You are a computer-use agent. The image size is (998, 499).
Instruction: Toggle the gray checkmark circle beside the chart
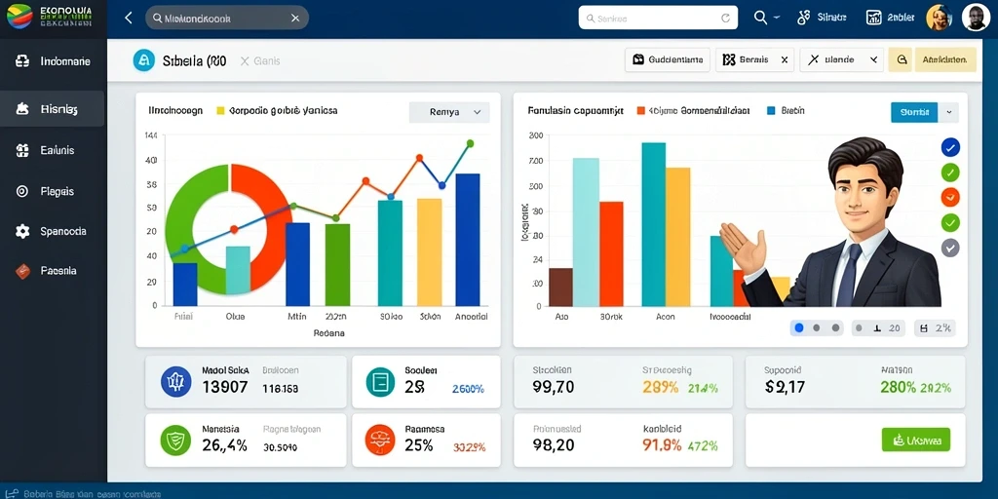(x=950, y=248)
